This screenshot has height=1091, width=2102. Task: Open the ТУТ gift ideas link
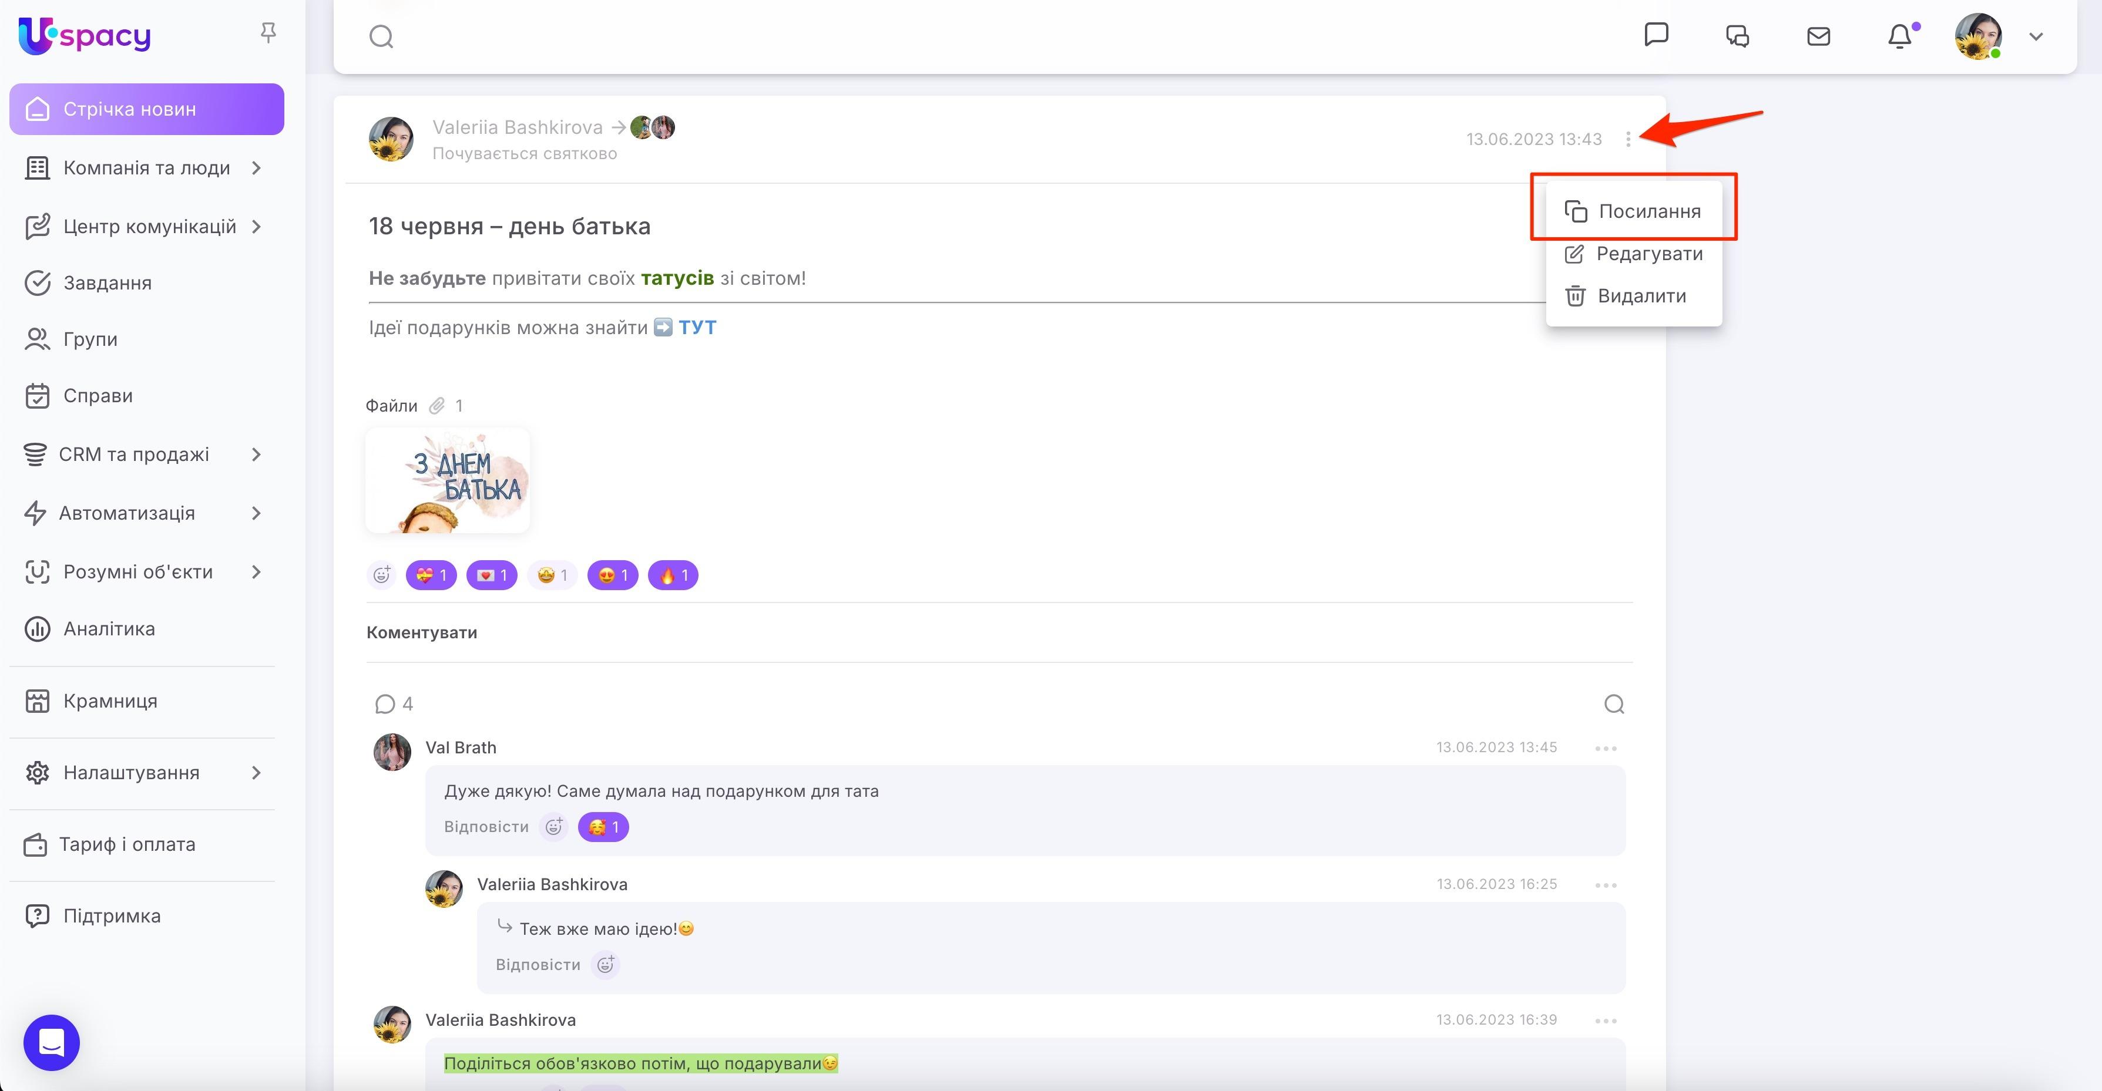coord(697,327)
